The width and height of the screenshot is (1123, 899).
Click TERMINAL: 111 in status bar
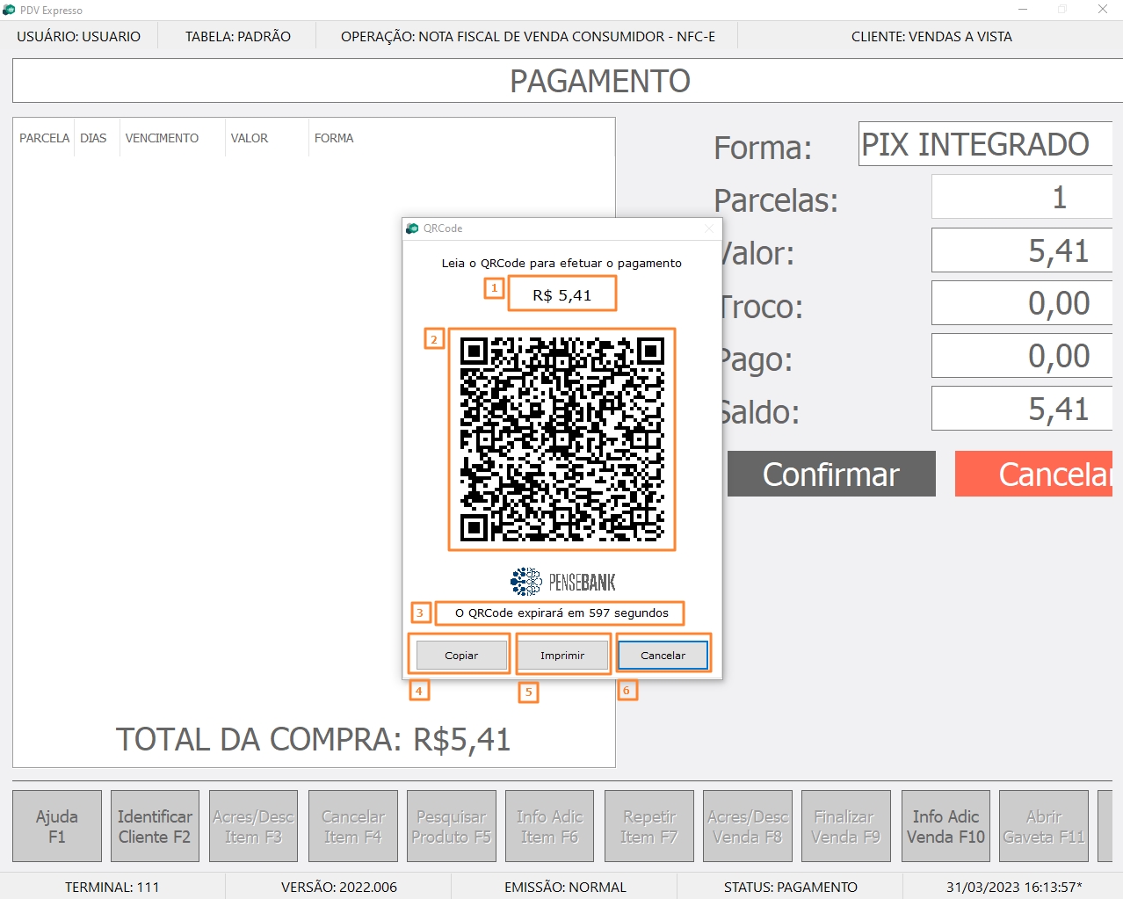(x=112, y=888)
